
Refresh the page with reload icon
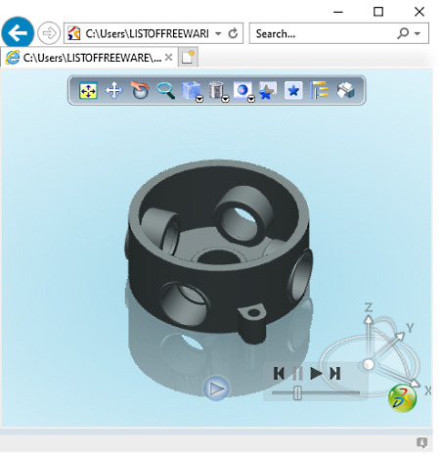click(233, 33)
